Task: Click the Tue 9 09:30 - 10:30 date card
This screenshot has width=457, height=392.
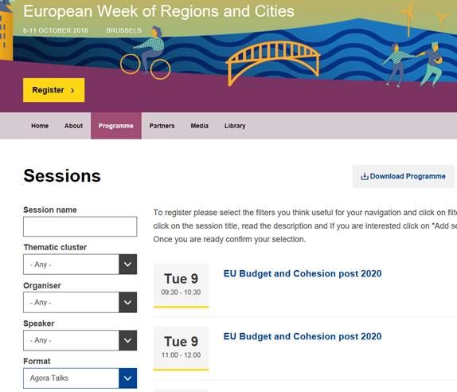Action: coord(181,285)
